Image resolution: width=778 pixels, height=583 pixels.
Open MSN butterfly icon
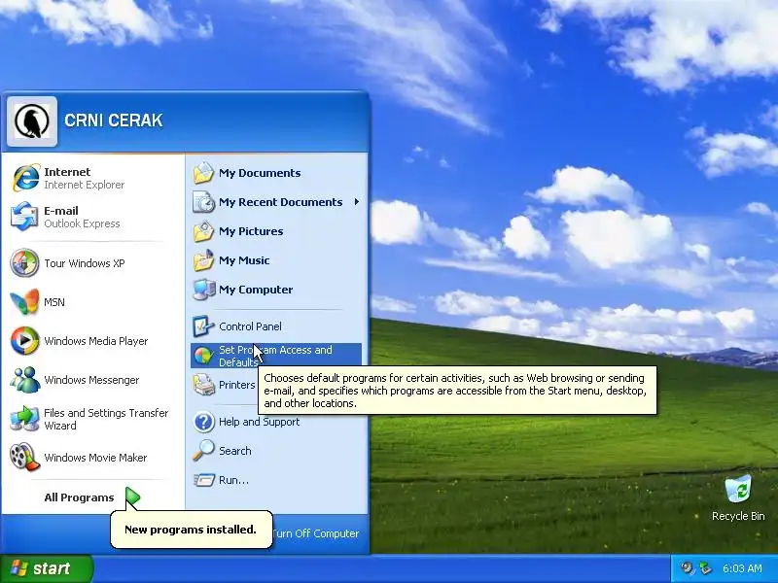click(x=25, y=302)
